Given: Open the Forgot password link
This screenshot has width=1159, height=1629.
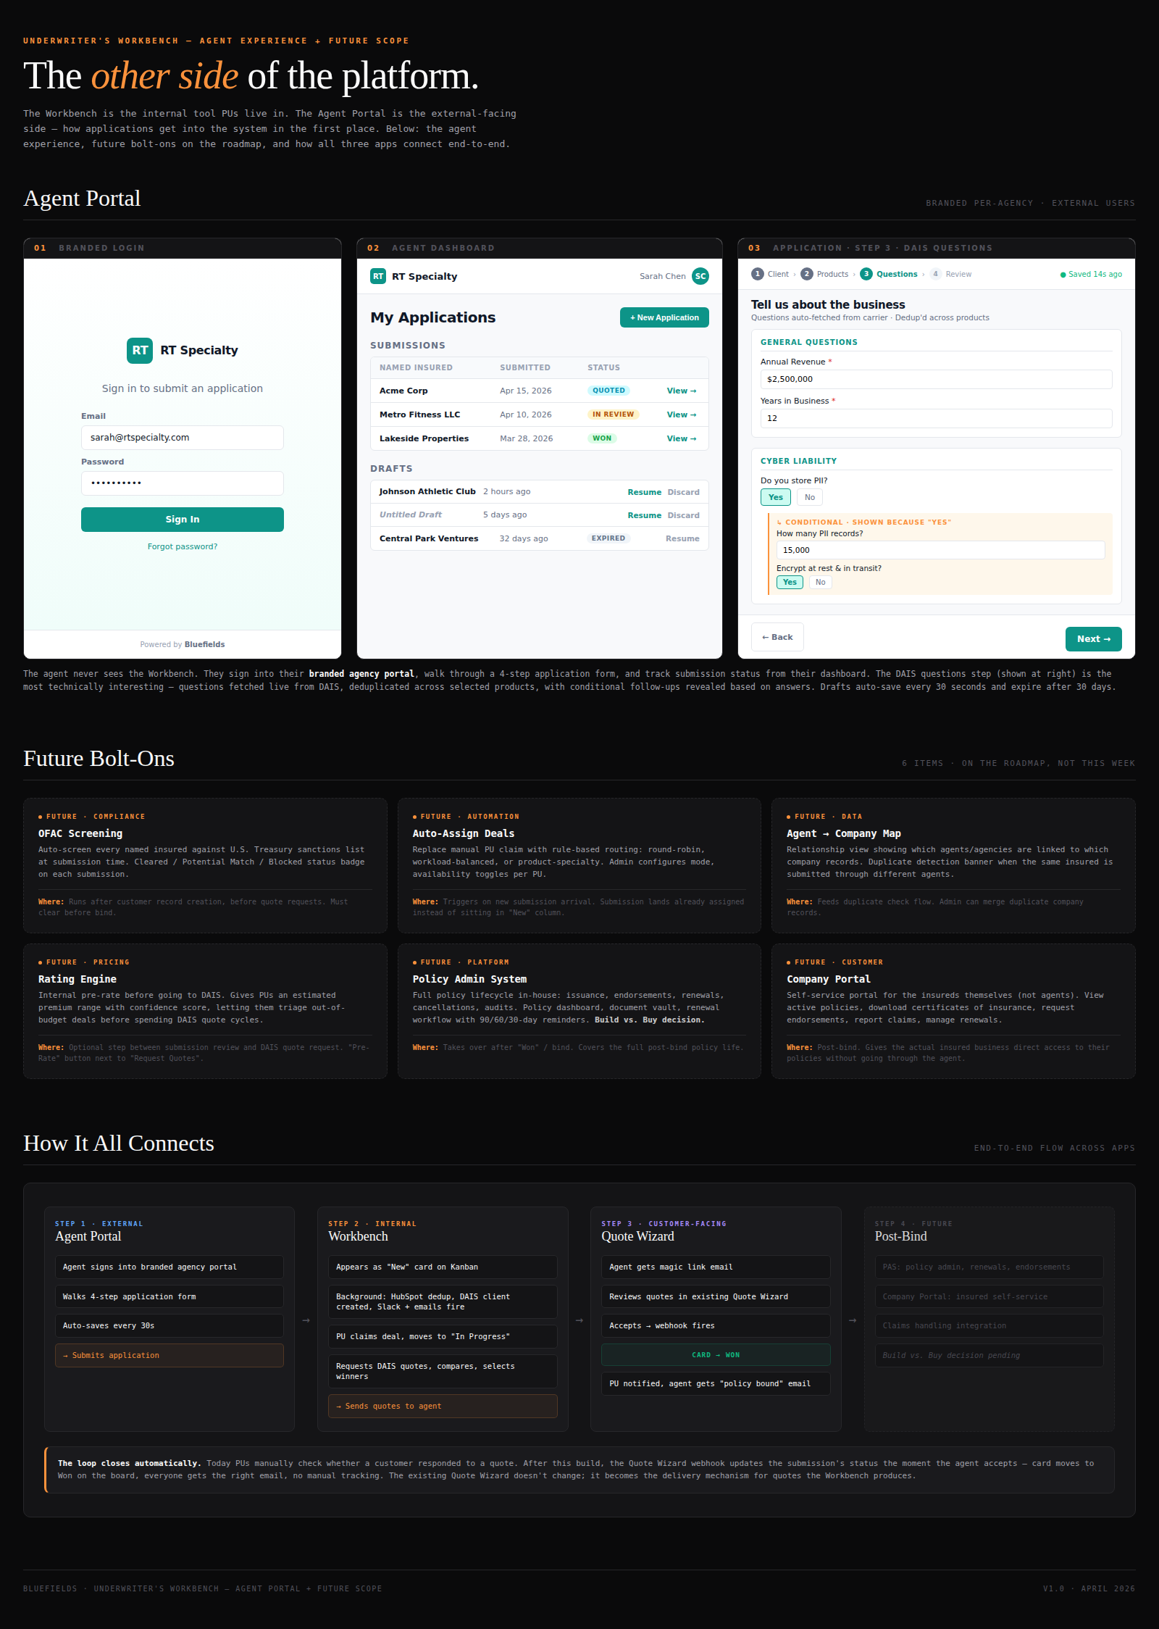Looking at the screenshot, I should click(x=182, y=546).
